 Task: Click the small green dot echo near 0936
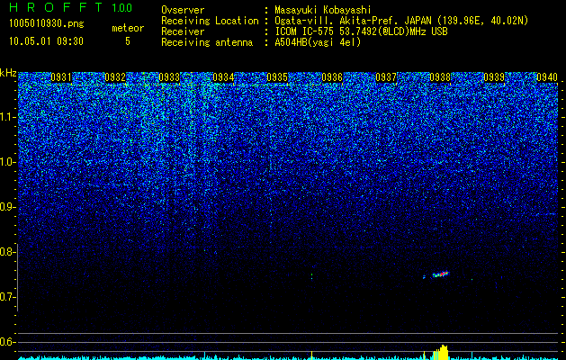(311, 276)
